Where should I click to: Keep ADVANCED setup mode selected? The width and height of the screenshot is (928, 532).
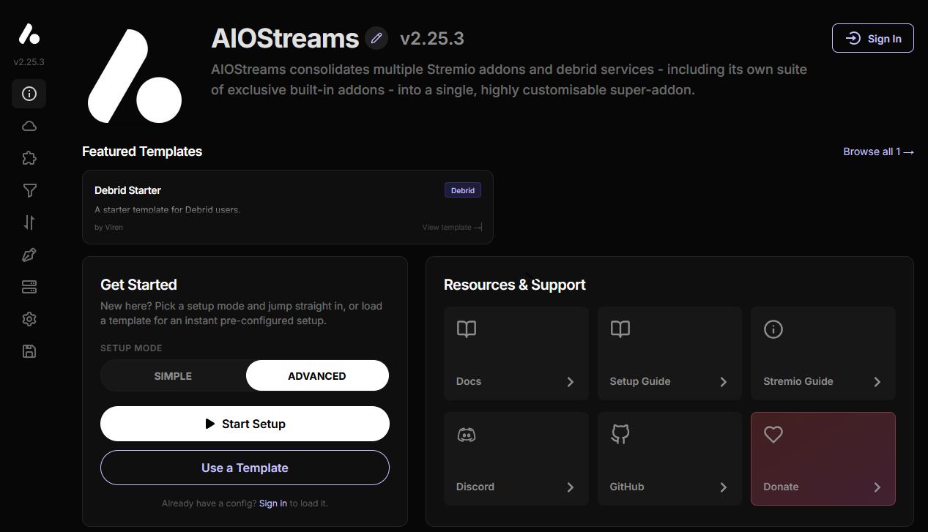[317, 375]
